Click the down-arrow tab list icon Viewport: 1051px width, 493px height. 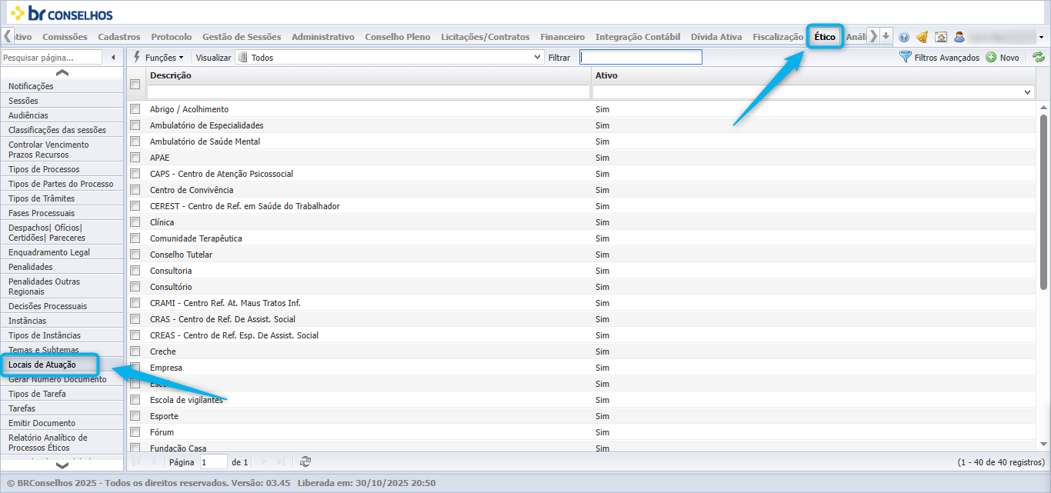[886, 36]
